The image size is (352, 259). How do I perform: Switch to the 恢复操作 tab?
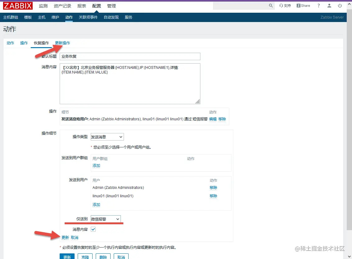(x=41, y=43)
